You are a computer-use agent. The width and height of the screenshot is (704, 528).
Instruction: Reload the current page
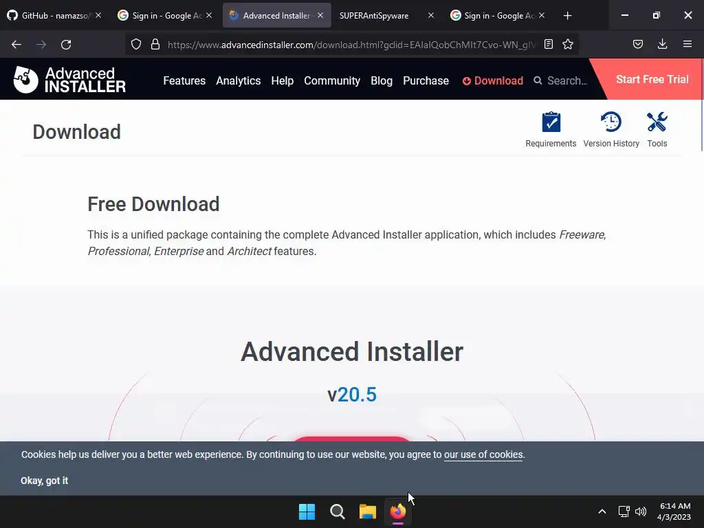pos(66,45)
